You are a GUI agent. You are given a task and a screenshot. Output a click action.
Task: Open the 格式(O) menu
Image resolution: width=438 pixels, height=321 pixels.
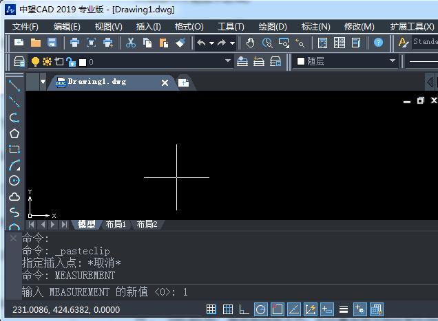[x=189, y=27]
